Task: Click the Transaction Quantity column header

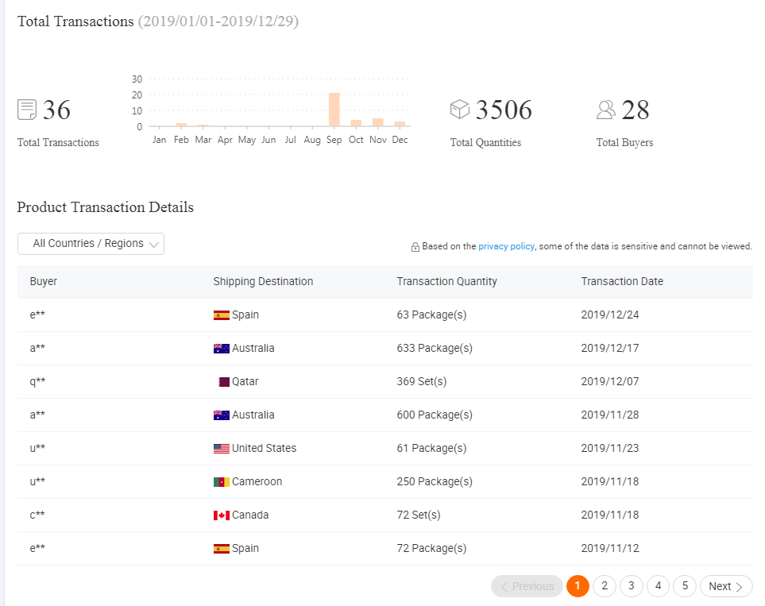Action: pyautogui.click(x=447, y=281)
